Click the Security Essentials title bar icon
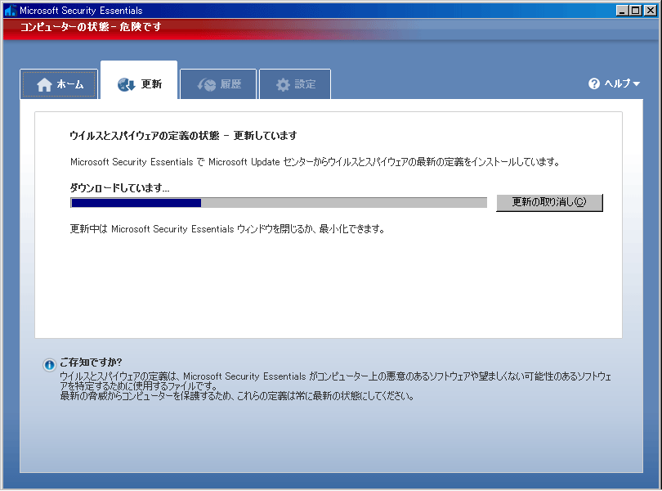The image size is (662, 491). point(10,10)
